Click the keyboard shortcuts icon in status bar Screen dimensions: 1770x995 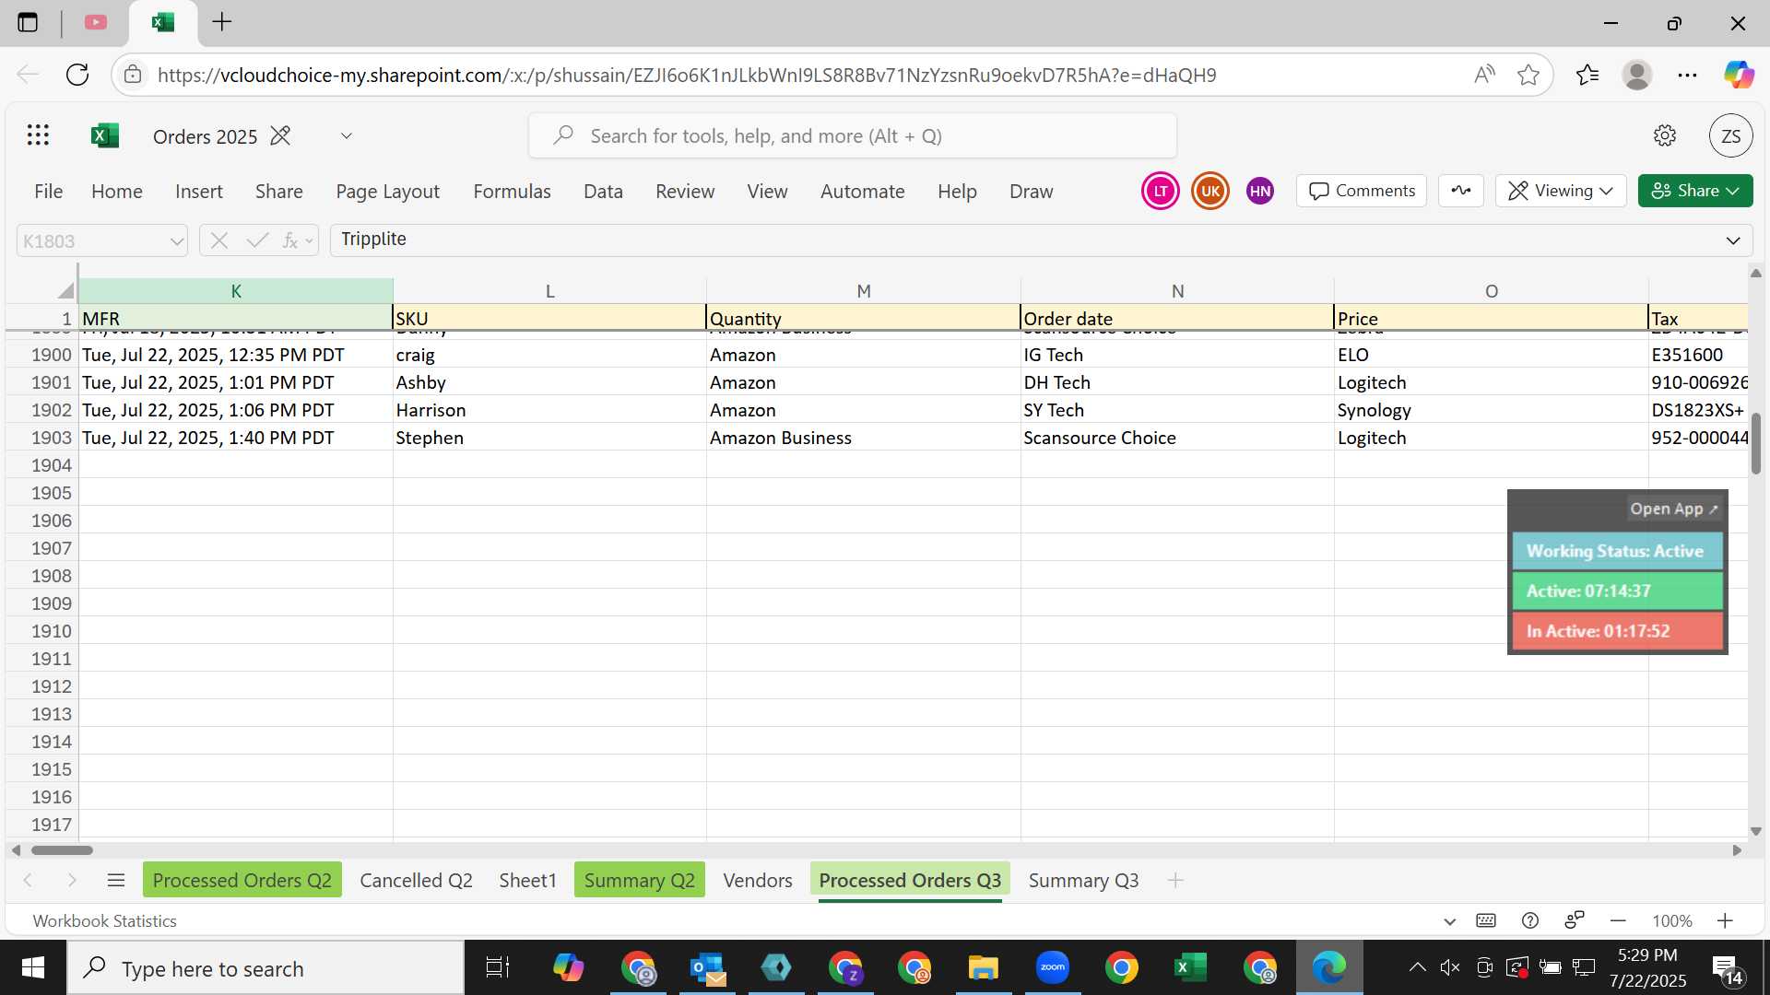[x=1486, y=920]
